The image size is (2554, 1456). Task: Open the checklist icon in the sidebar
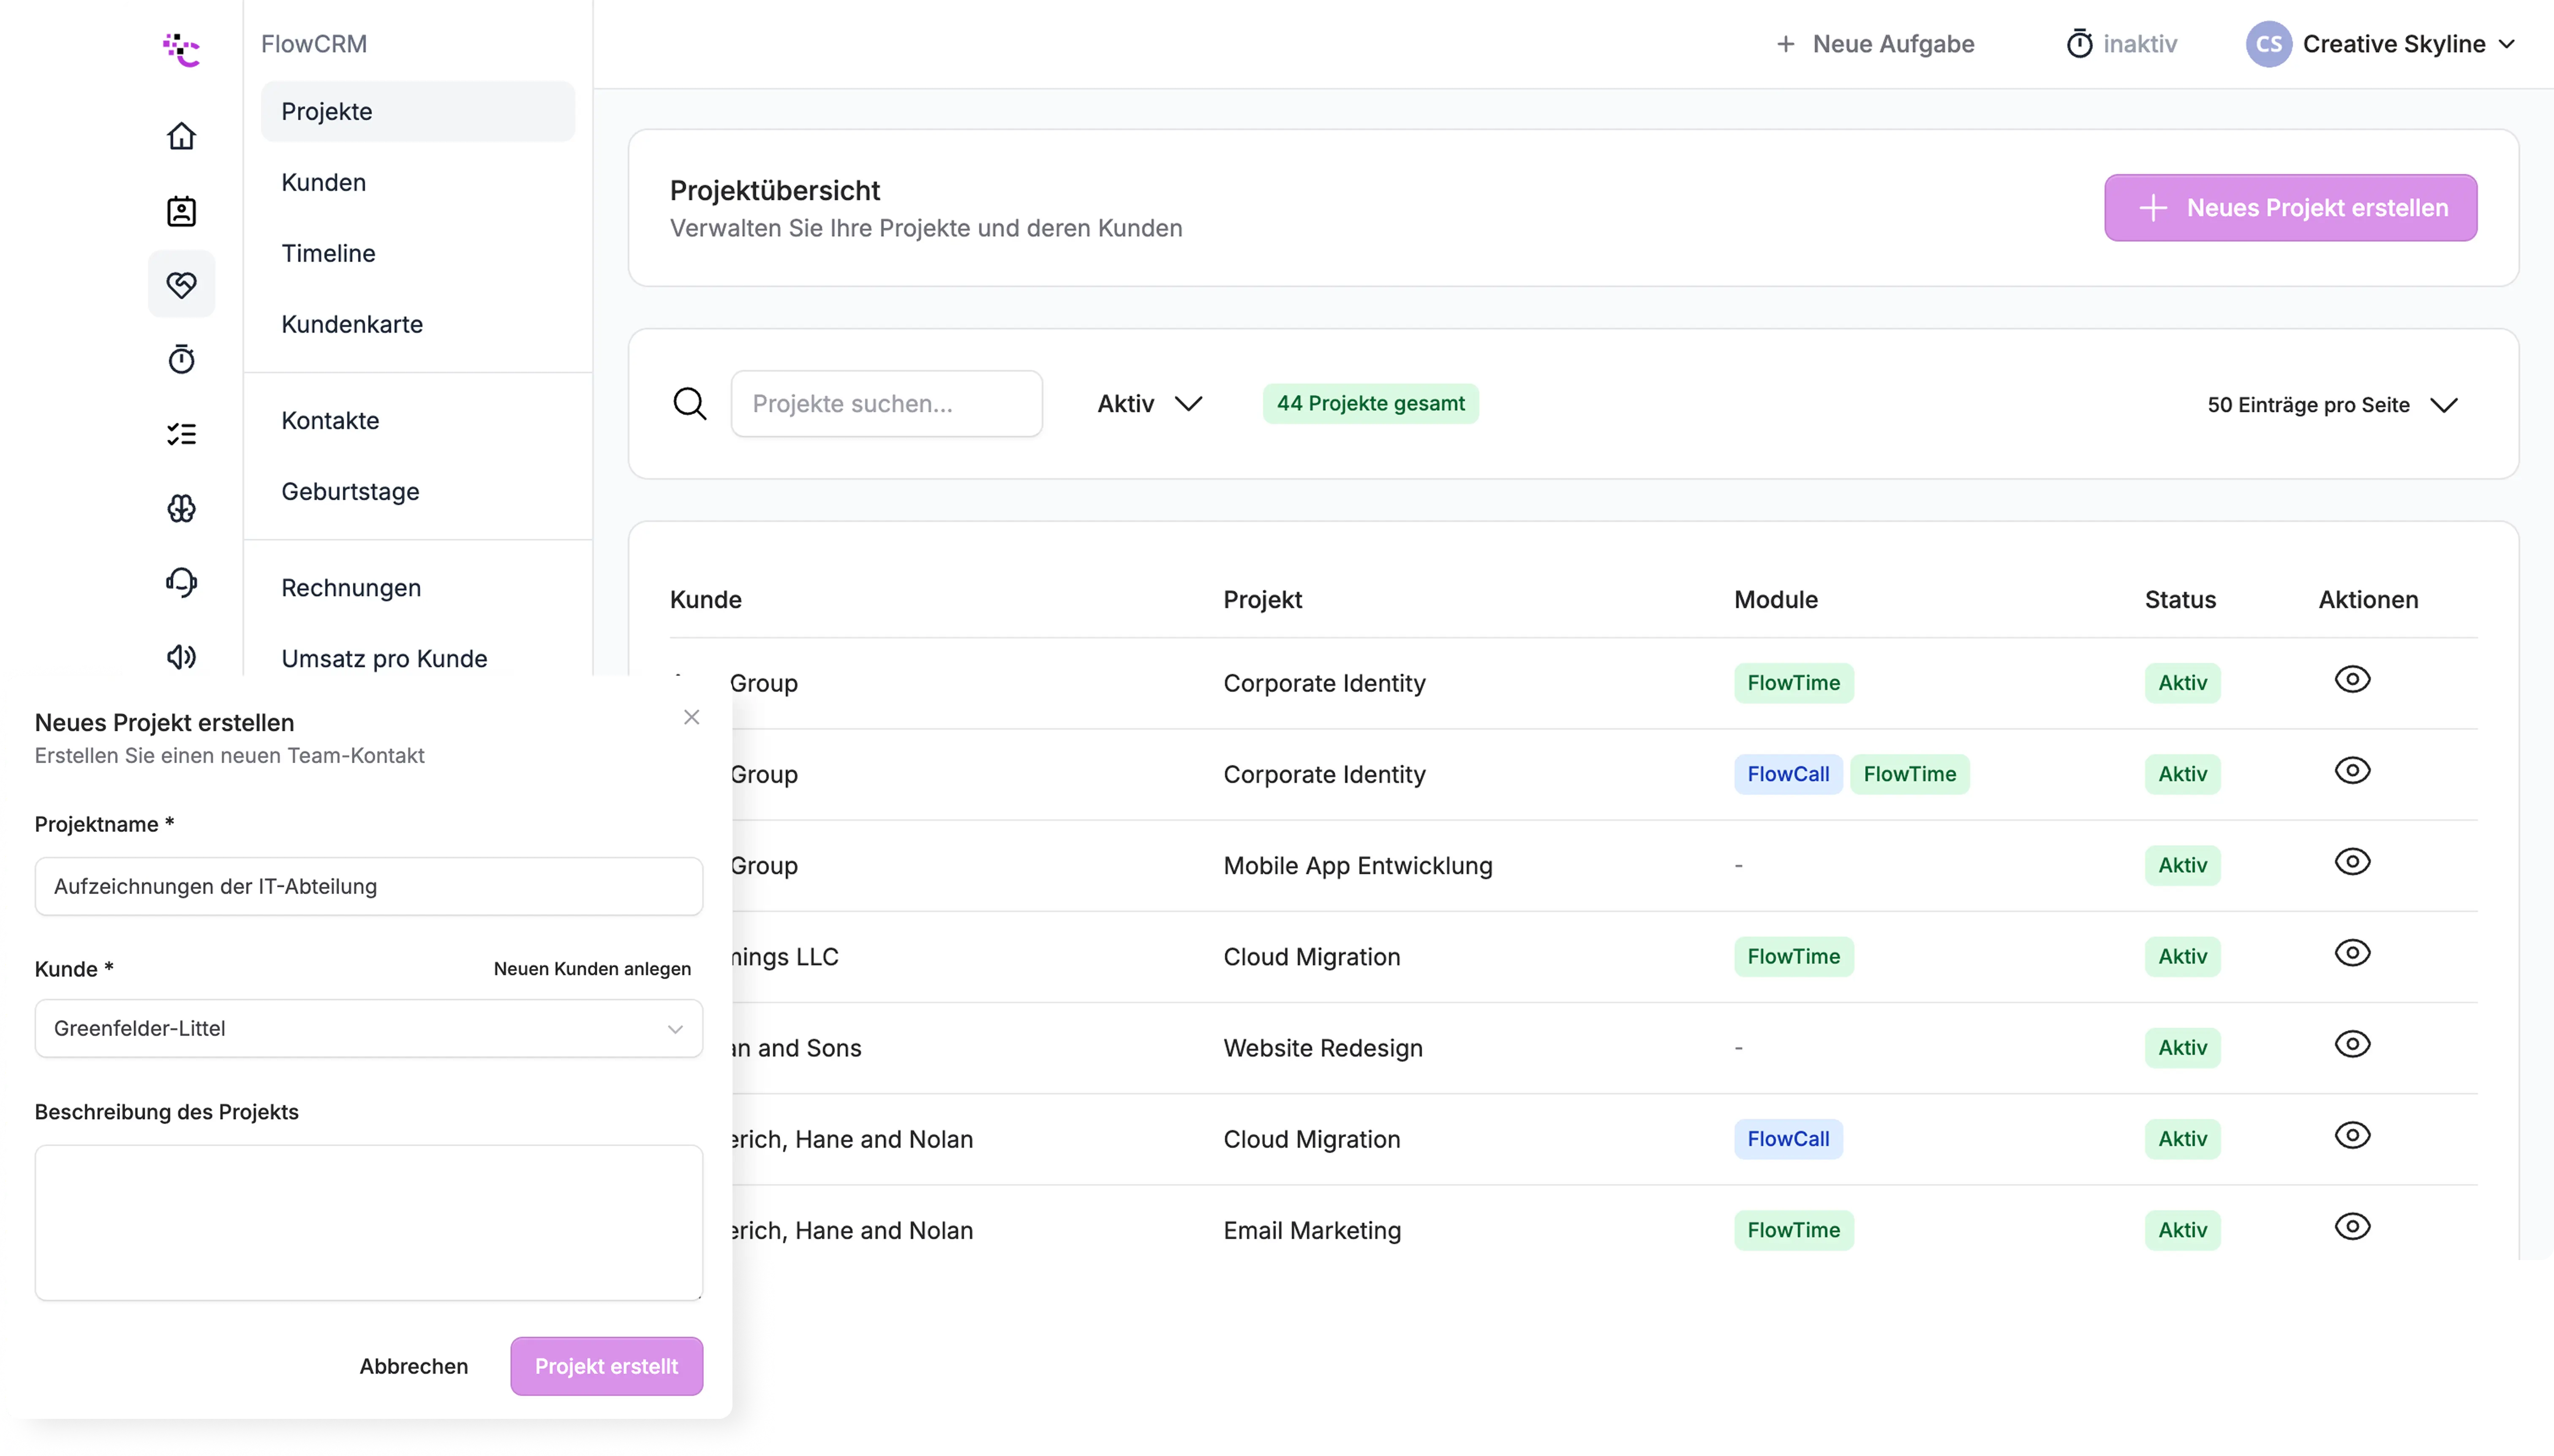(x=181, y=433)
